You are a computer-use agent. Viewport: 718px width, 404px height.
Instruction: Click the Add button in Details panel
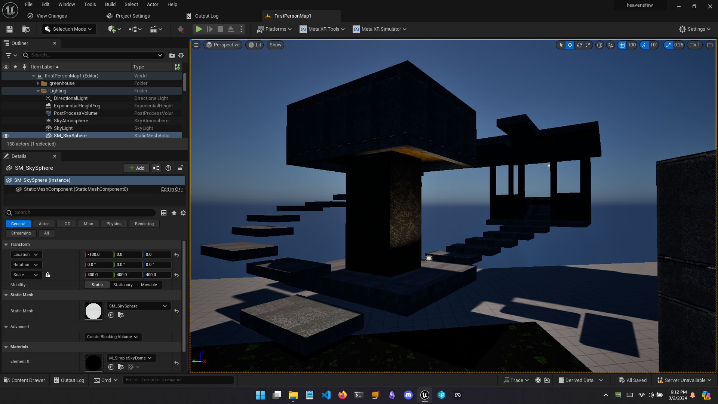pos(136,168)
